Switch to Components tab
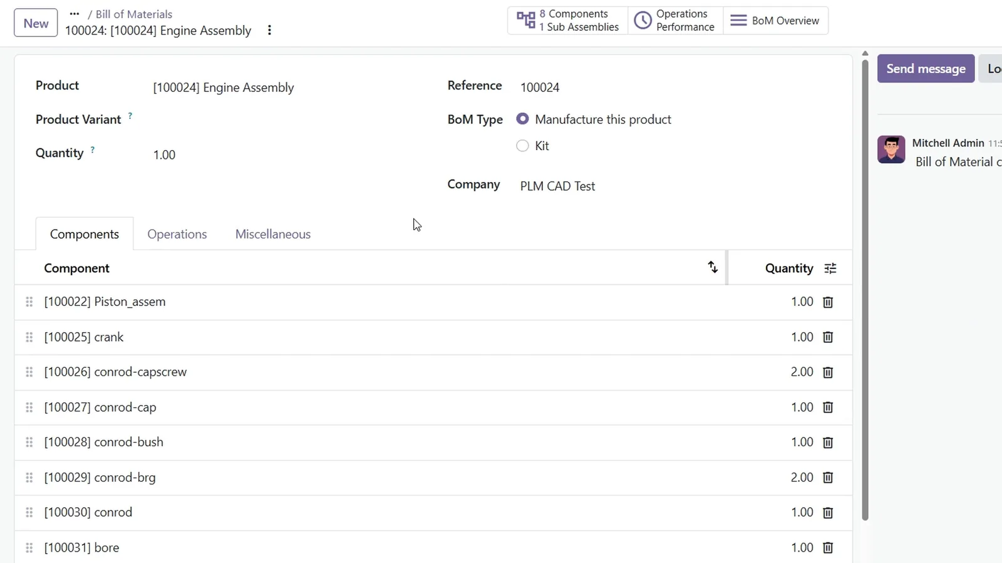Screen dimensions: 1002x563 coord(85,234)
